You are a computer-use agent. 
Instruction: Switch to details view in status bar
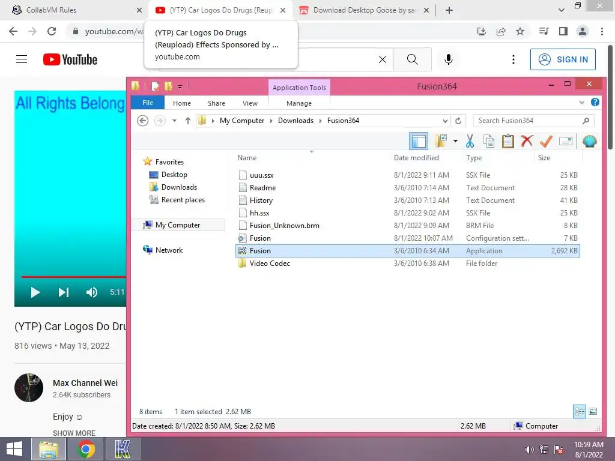point(580,411)
